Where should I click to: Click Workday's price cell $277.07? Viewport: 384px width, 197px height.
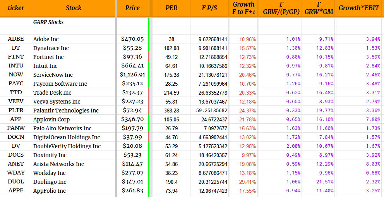[132, 173]
